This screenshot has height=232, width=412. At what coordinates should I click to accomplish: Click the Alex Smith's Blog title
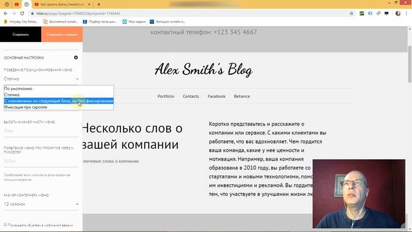(x=203, y=70)
